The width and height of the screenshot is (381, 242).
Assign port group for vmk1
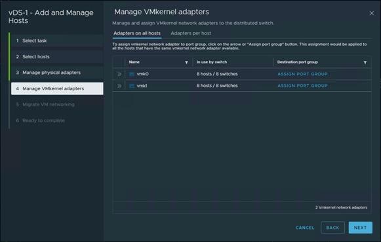(302, 86)
